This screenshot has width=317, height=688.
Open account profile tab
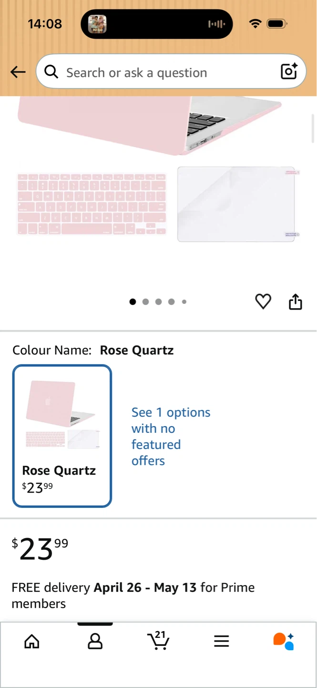[x=95, y=641]
